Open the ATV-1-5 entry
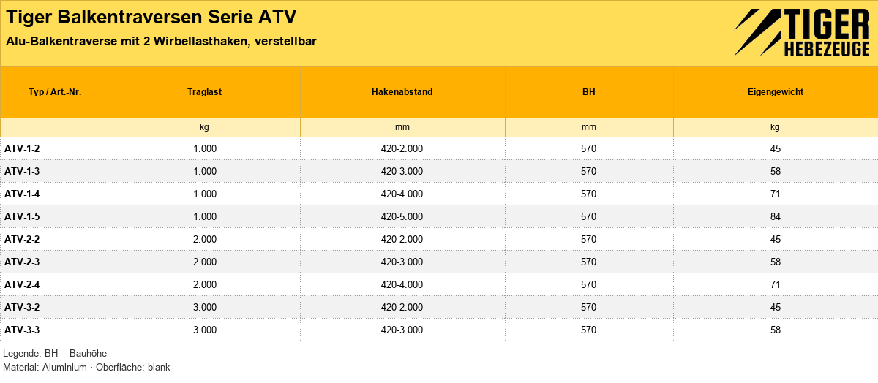The image size is (878, 383). coord(22,216)
